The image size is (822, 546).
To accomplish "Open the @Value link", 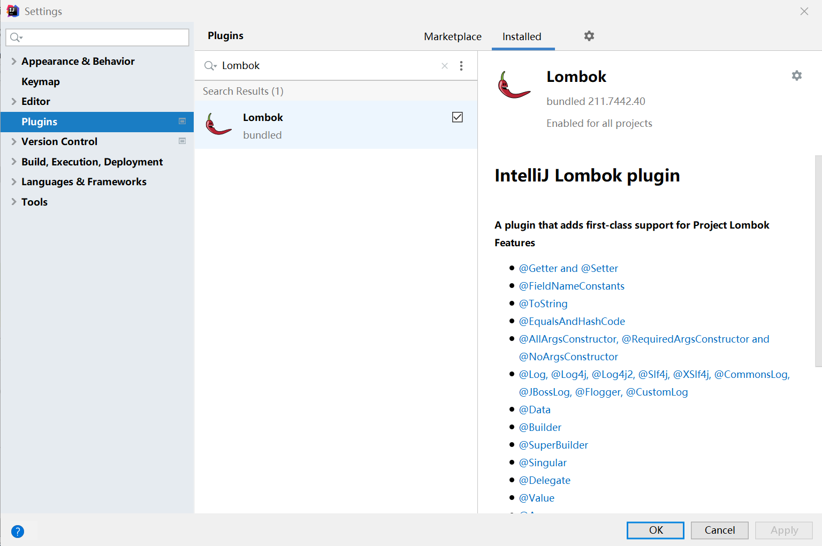I will 537,498.
